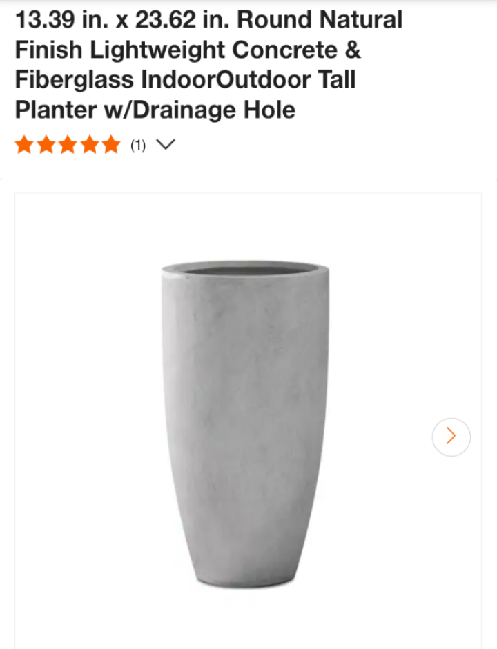The image size is (497, 649).
Task: Click 'Round Natural' in the product title
Action: 320,19
